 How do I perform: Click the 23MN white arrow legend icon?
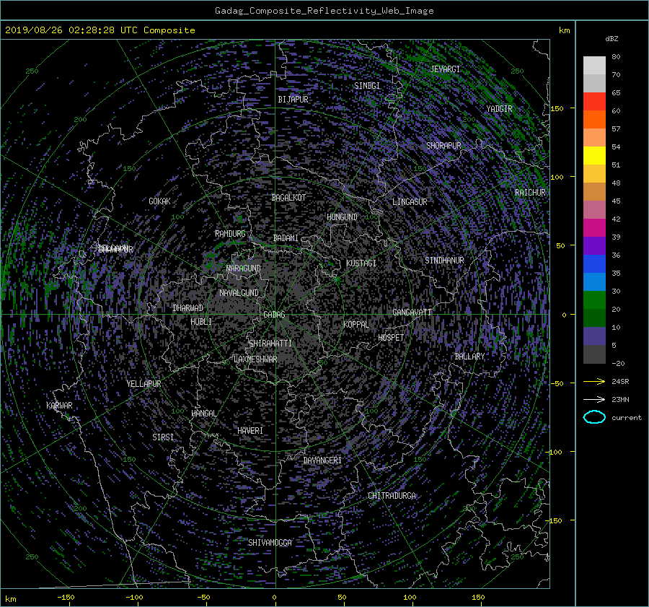594,399
